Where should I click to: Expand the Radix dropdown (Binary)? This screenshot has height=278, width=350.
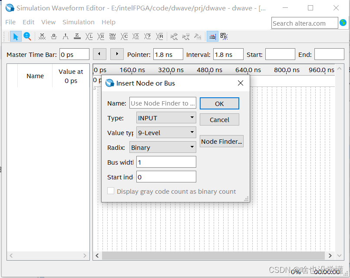pyautogui.click(x=163, y=147)
